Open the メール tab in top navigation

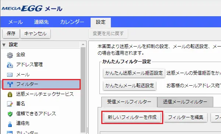coord(15,22)
